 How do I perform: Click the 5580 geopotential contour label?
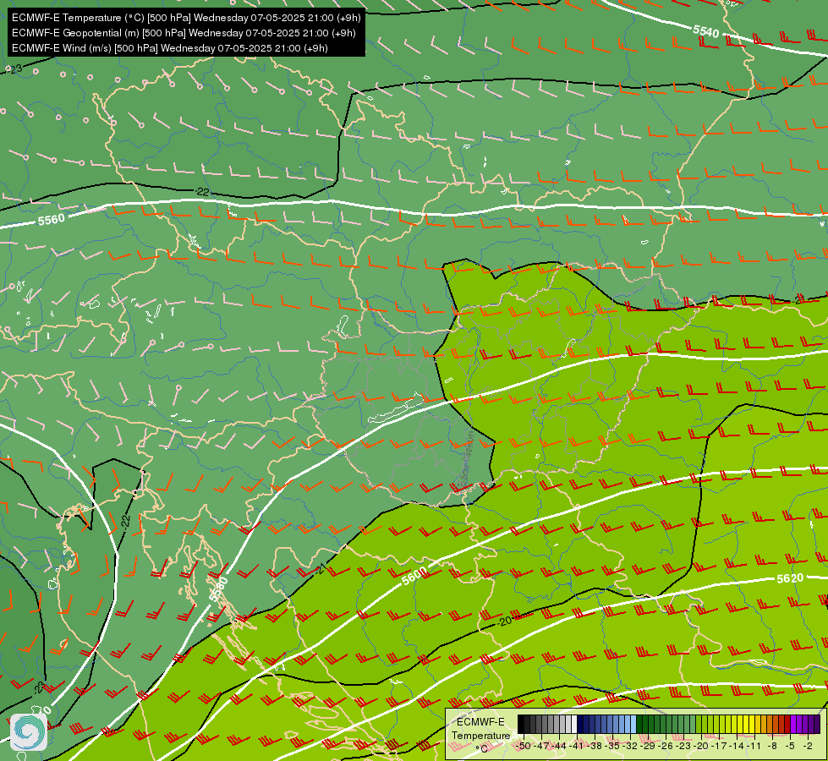[x=218, y=589]
